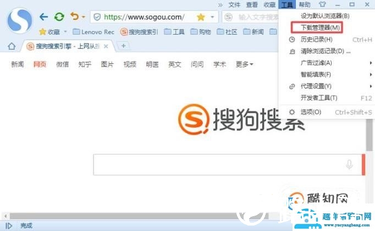Click the Sogou browser logo avatar

(20, 20)
